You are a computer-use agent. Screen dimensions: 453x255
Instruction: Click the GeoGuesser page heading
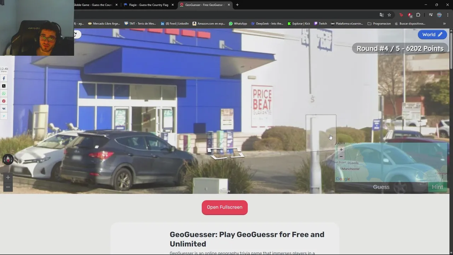[x=247, y=239]
